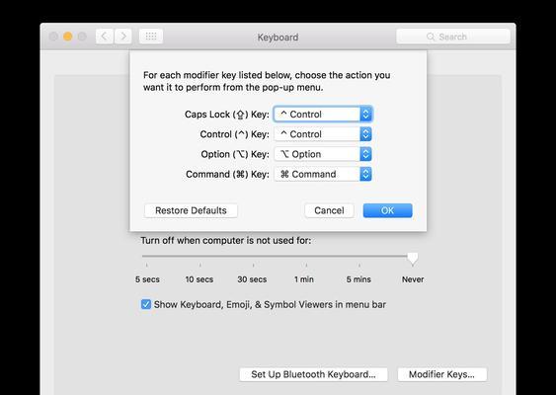The width and height of the screenshot is (556, 395).
Task: Set backlight timeout to 30 secs tick
Action: tap(253, 265)
